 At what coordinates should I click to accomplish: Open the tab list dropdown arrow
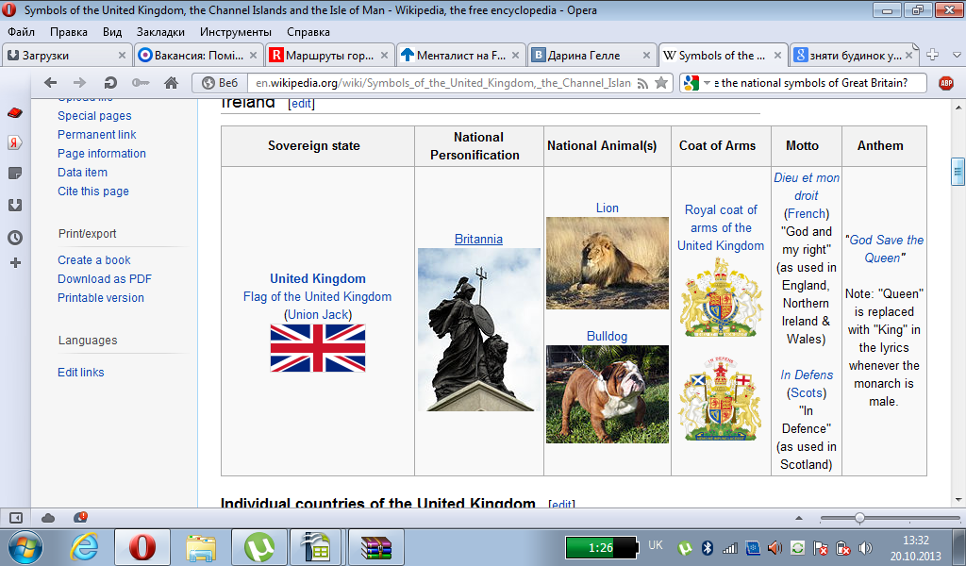point(957,55)
